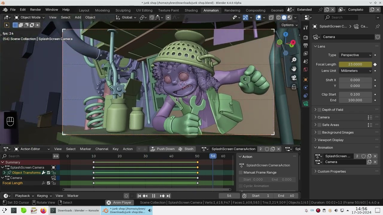Toggle camera view with the camera gizmo icon

(294, 78)
